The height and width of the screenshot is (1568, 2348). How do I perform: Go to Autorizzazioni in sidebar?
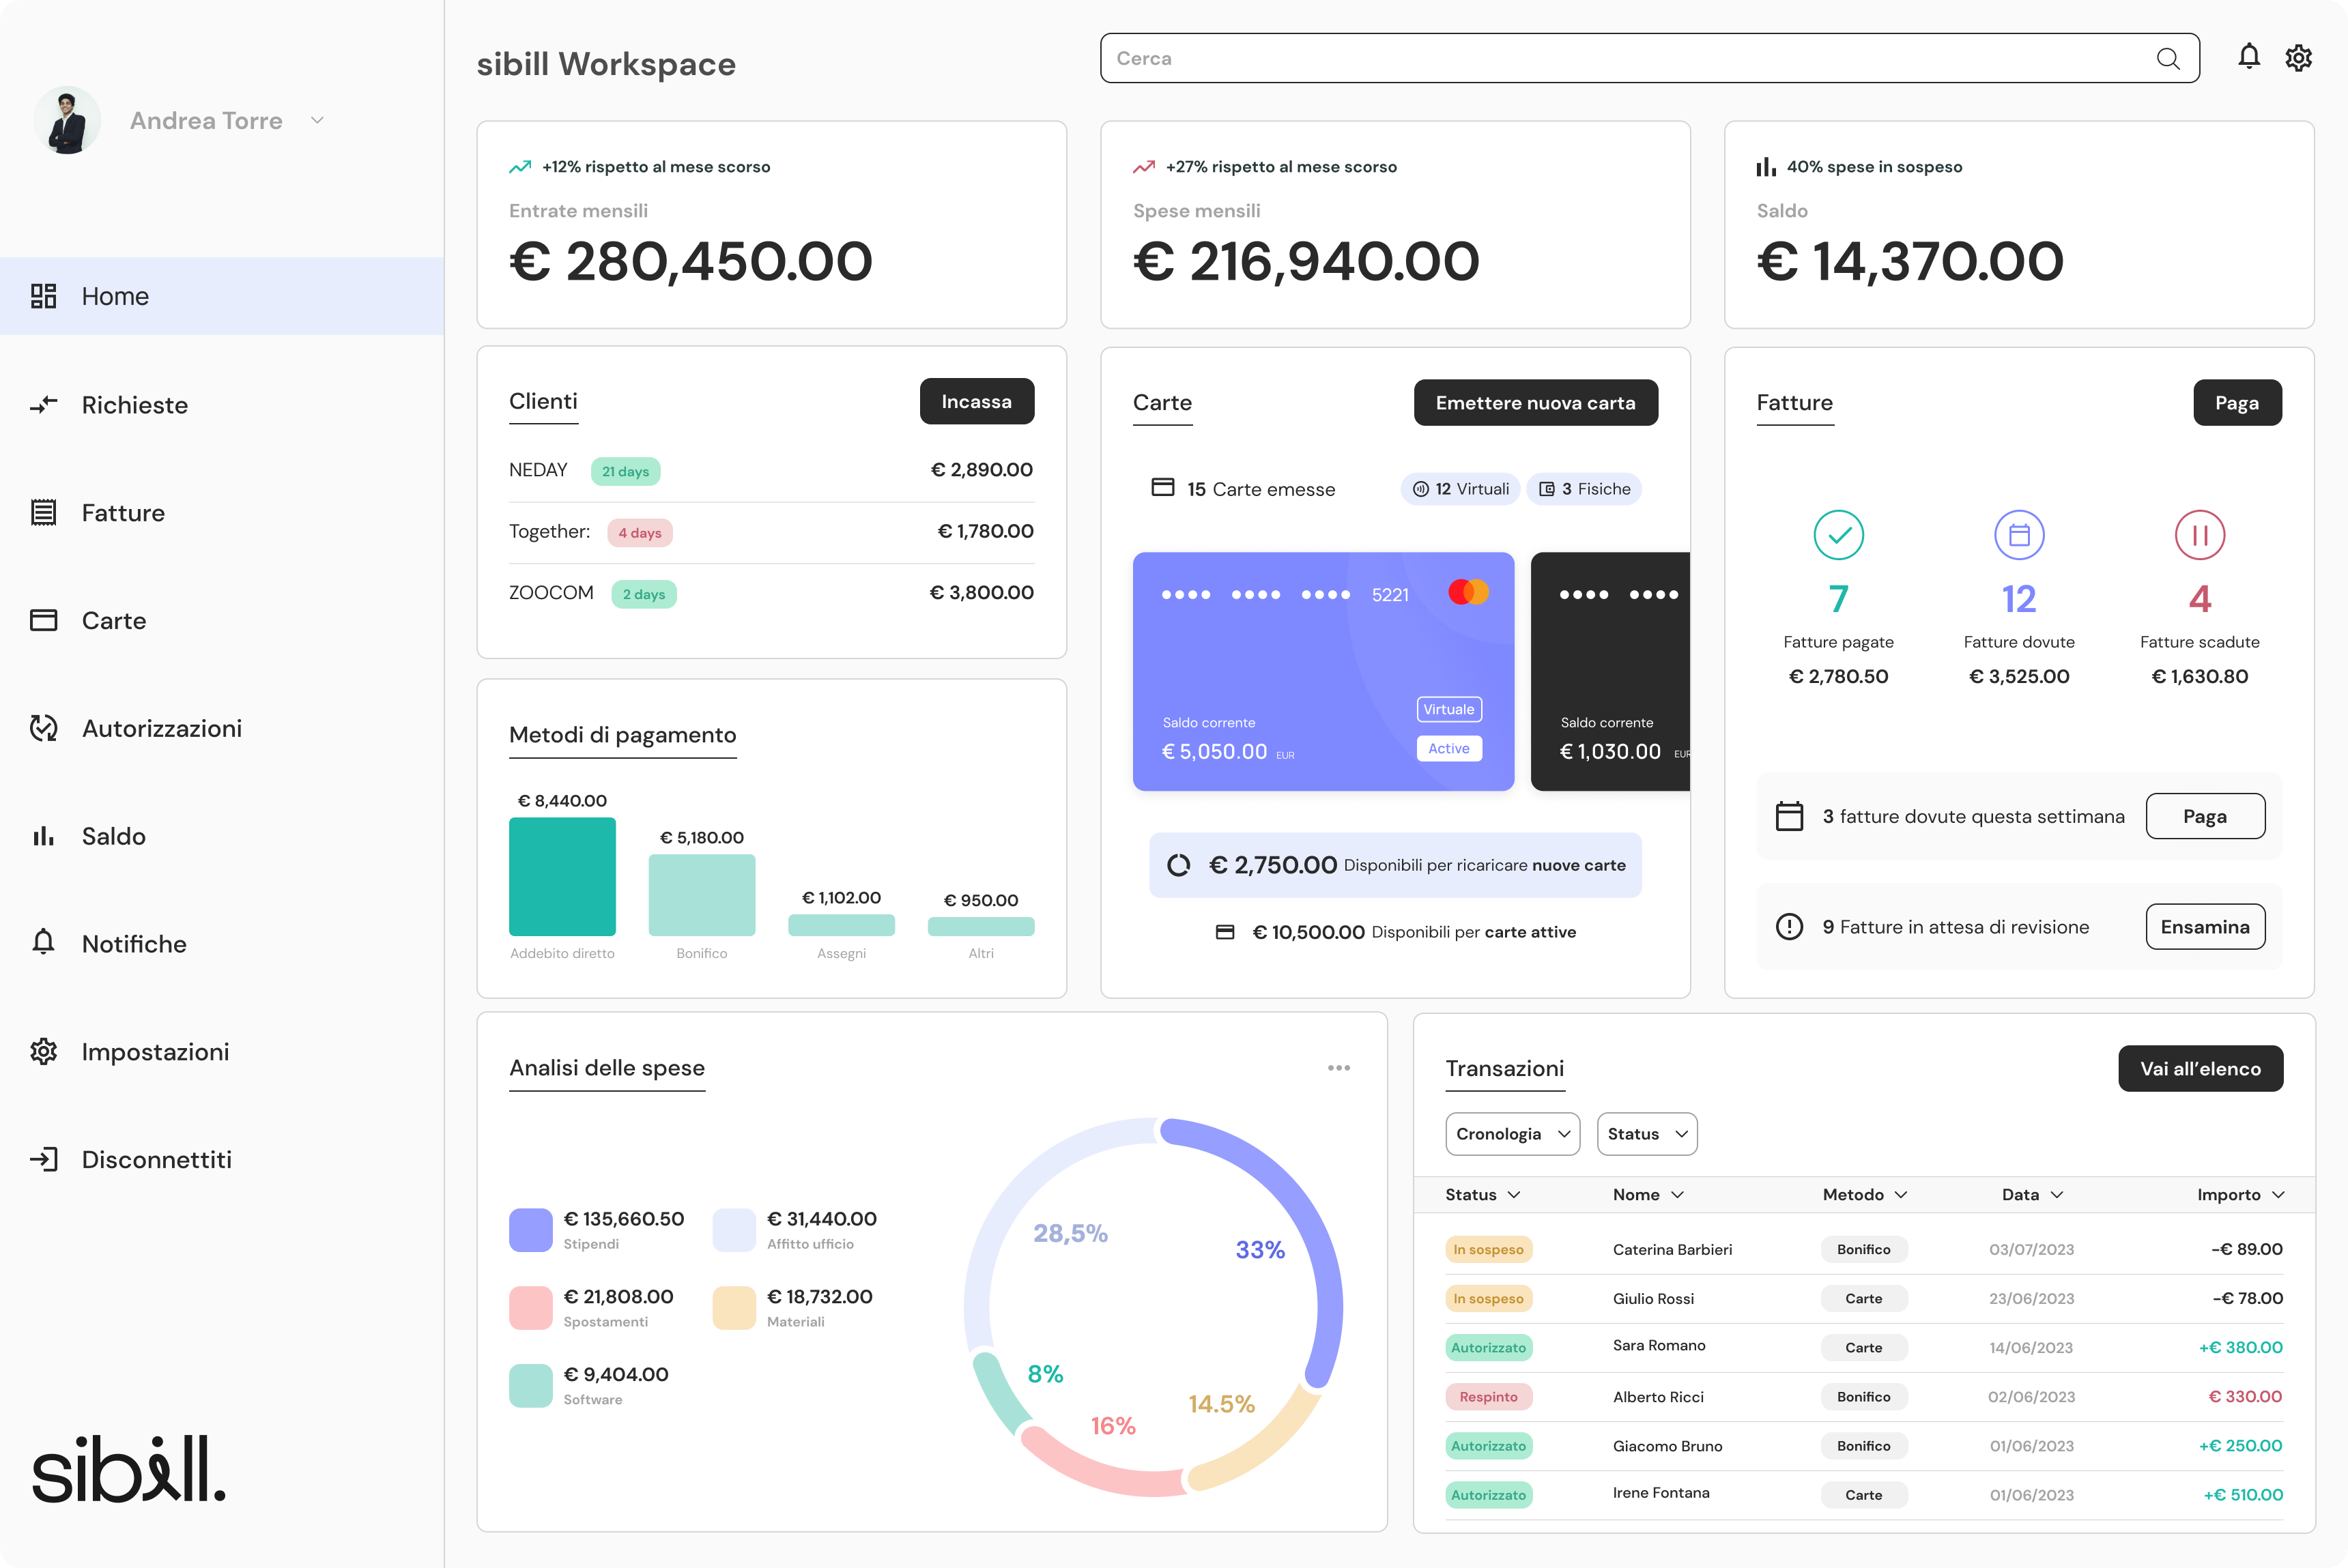coord(161,728)
